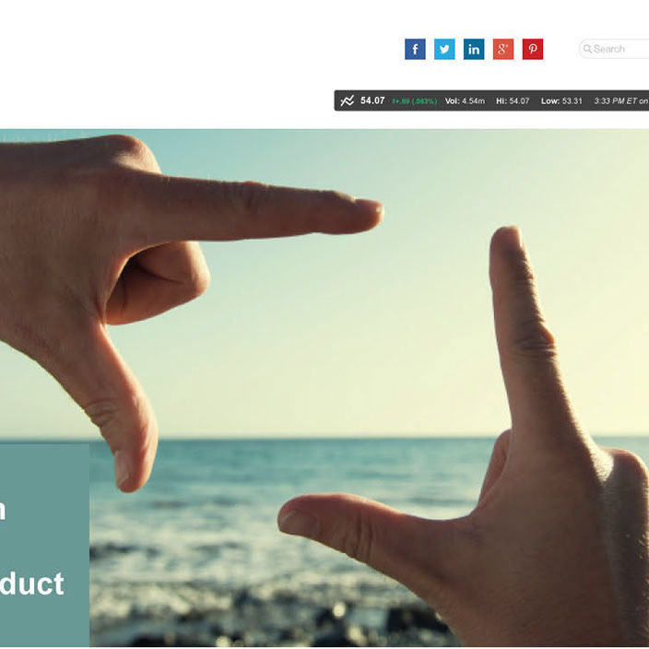
Task: Click the stock chart icon in the ticker
Action: [x=347, y=100]
